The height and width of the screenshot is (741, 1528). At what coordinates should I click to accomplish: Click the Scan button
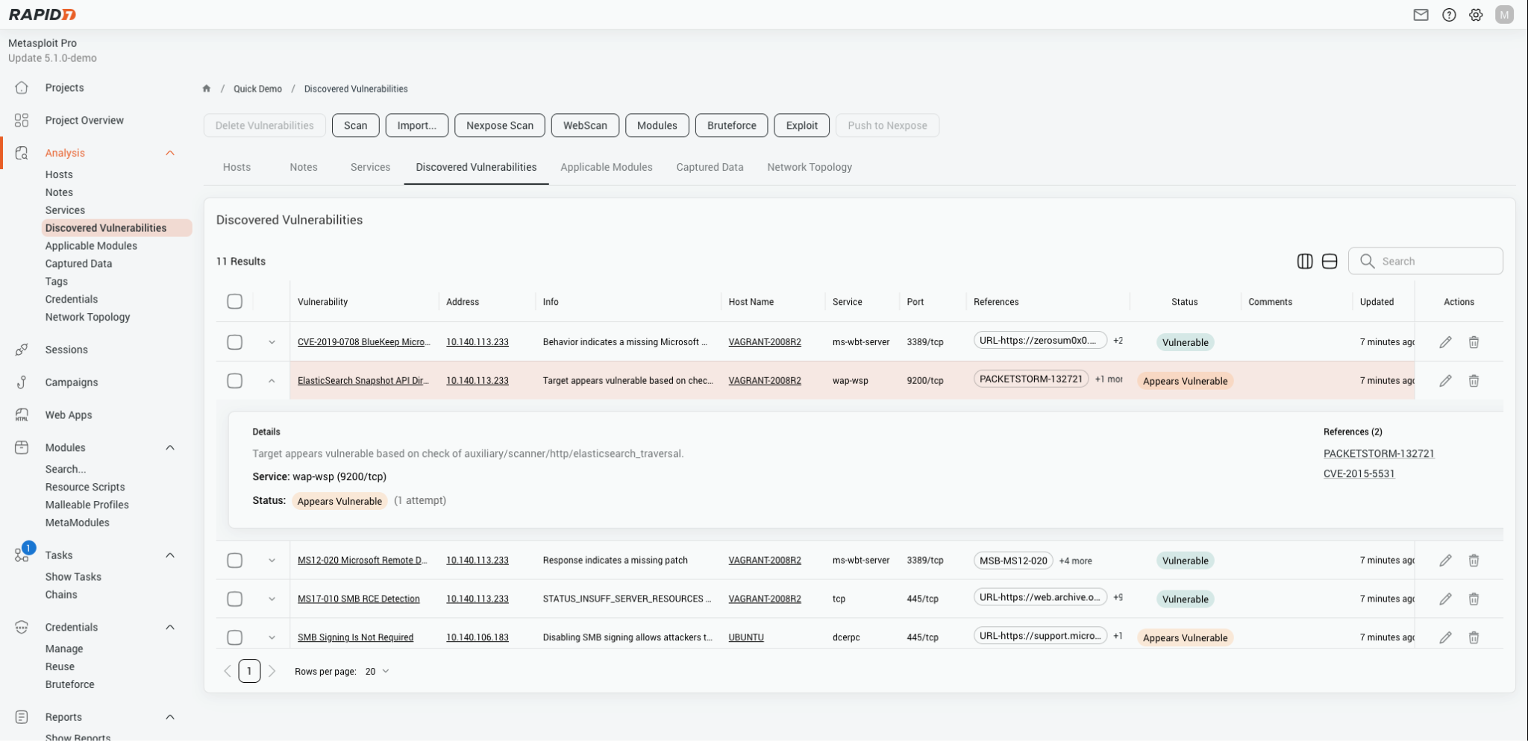coord(355,125)
